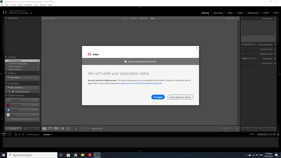Close the Adobe subscription dialog
The height and width of the screenshot is (158, 281).
point(197,48)
